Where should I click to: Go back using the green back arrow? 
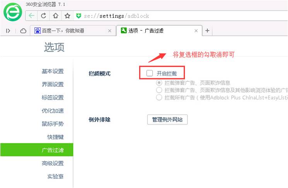[31, 16]
